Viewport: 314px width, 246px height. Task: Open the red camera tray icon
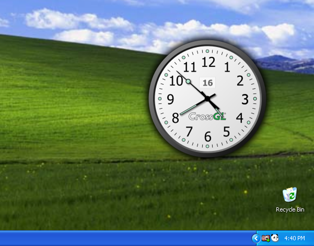tap(266, 238)
